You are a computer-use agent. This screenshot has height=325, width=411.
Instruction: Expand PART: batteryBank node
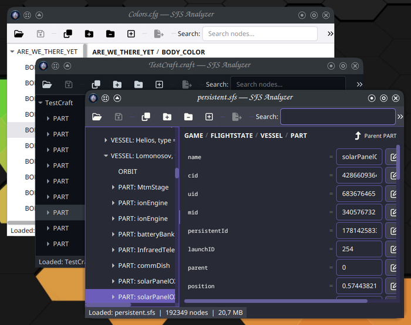(113, 235)
